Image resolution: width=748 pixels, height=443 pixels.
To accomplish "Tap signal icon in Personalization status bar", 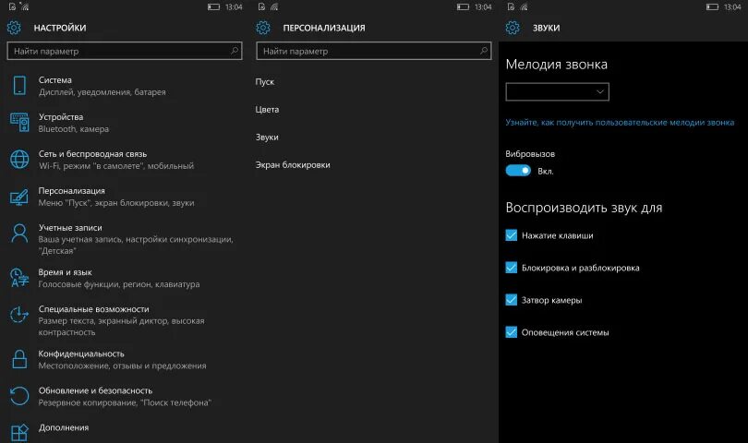I will point(274,6).
